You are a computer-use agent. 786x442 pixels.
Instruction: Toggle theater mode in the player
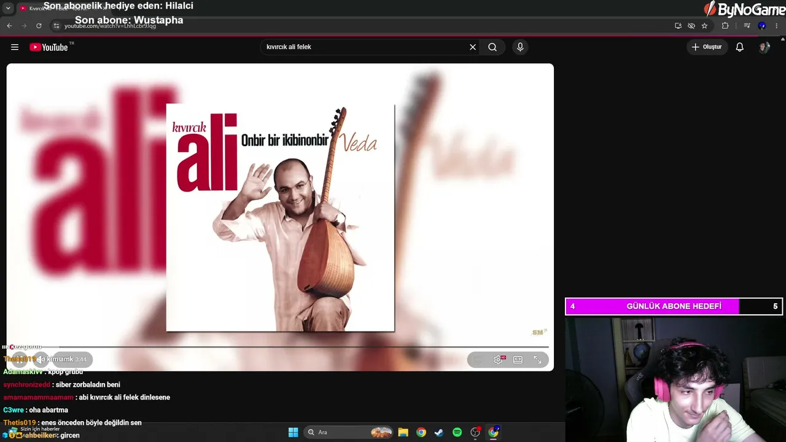click(x=518, y=360)
